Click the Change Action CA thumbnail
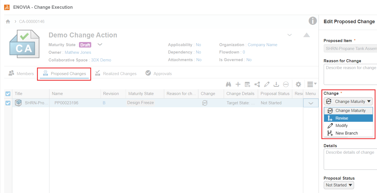Image resolution: width=377 pixels, height=193 pixels. pos(25,44)
